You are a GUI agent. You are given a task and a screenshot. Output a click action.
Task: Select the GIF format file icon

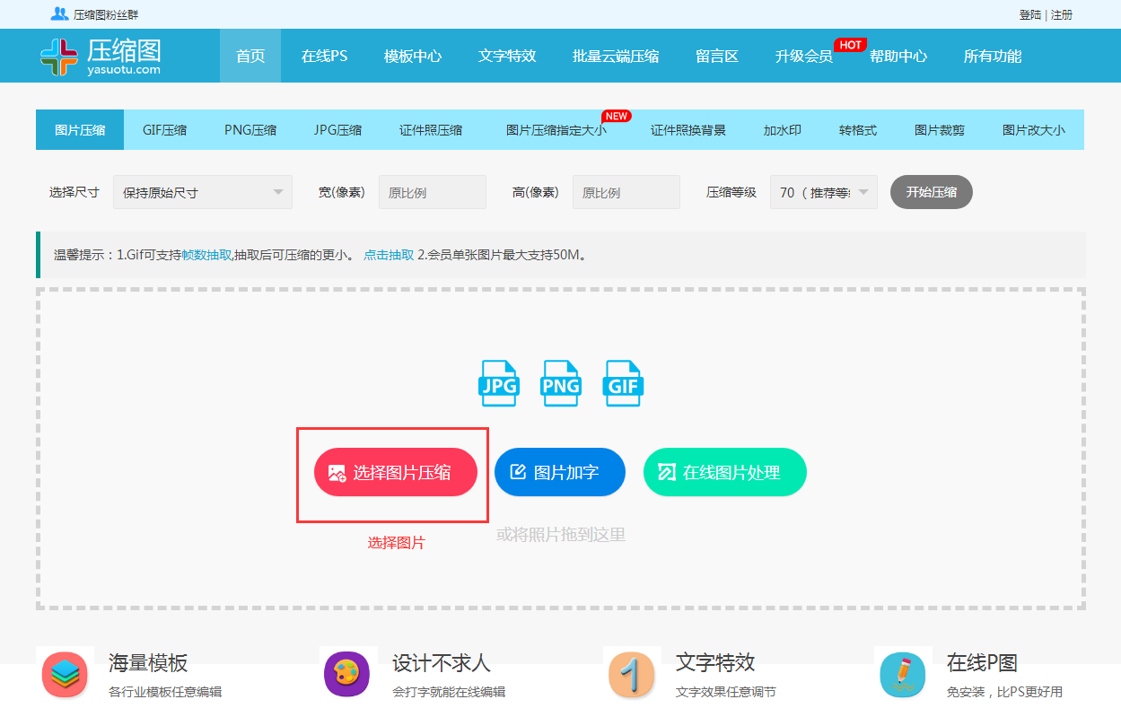(622, 383)
